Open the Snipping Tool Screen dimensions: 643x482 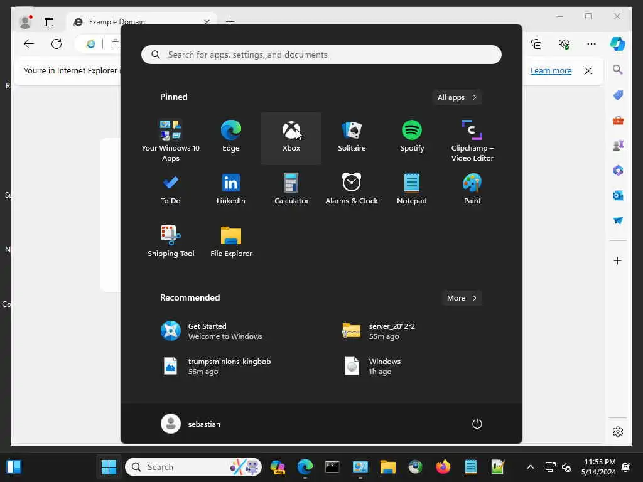click(x=171, y=242)
